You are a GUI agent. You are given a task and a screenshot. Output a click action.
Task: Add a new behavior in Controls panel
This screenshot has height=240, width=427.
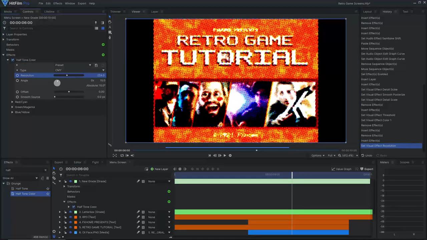[103, 45]
